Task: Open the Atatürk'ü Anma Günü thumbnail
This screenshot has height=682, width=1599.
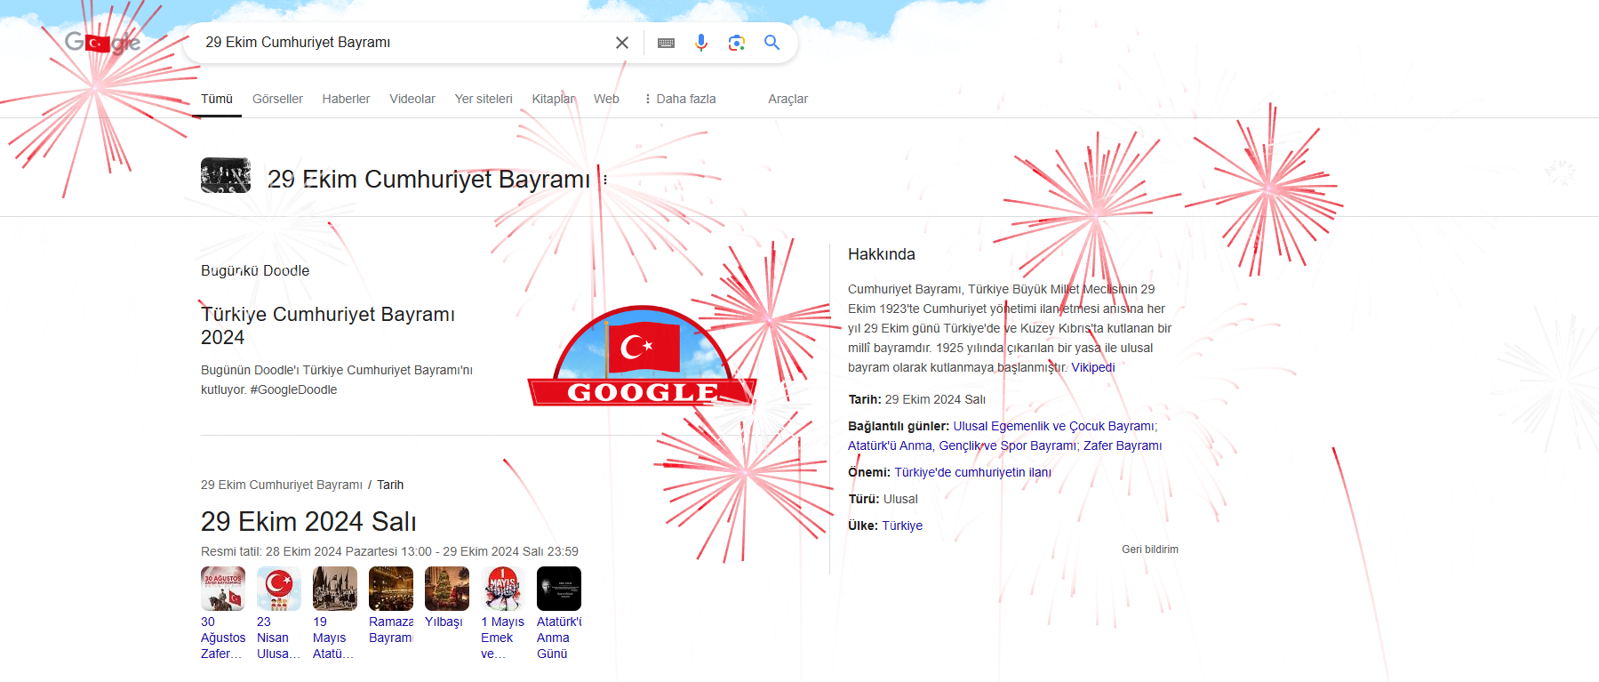Action: click(x=559, y=589)
